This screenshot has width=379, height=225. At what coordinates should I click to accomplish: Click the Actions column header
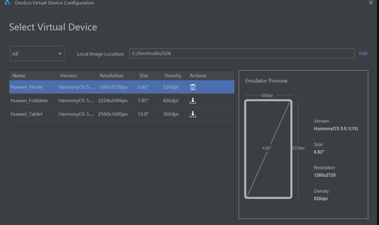click(211, 75)
